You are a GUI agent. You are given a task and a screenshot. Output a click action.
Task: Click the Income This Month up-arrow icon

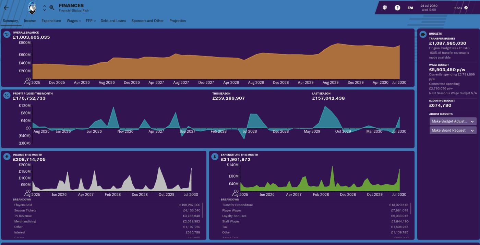[x=7, y=157]
